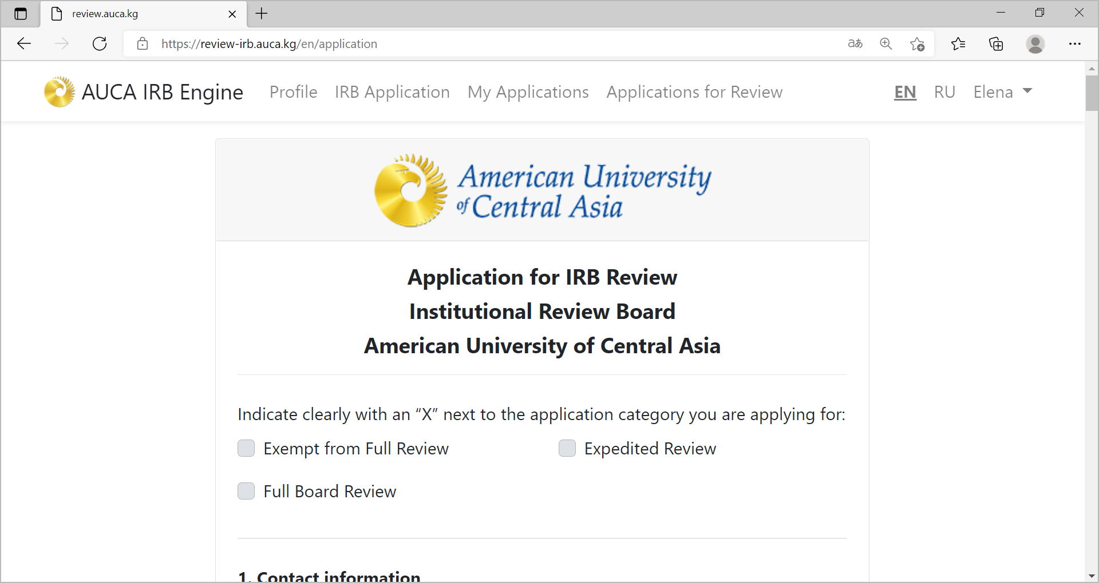Check Expedited Review box

(567, 448)
